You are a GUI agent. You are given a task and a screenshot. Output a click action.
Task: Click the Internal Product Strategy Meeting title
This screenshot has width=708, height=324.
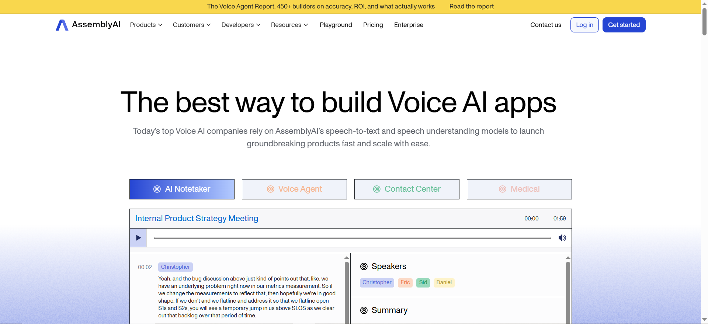click(x=197, y=219)
